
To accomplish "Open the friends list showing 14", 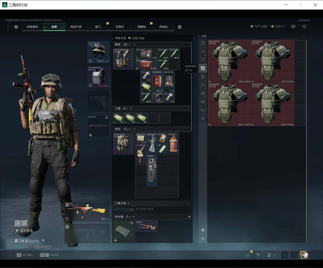I will 271,255.
